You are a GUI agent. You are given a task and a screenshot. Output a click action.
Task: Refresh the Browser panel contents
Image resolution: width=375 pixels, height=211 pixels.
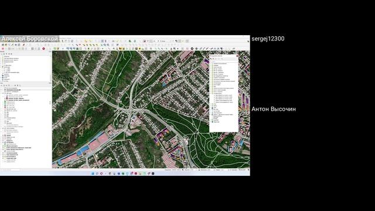click(4, 54)
